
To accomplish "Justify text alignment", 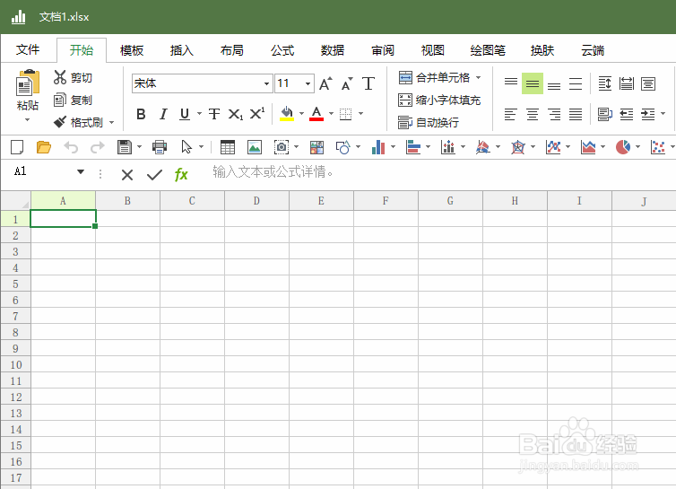I will tap(576, 114).
